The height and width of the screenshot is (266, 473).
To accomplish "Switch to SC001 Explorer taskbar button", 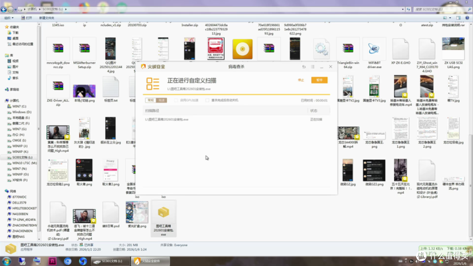I will pos(110,261).
